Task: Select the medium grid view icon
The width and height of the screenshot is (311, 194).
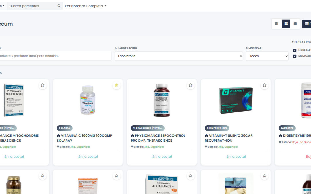Action: (286, 24)
